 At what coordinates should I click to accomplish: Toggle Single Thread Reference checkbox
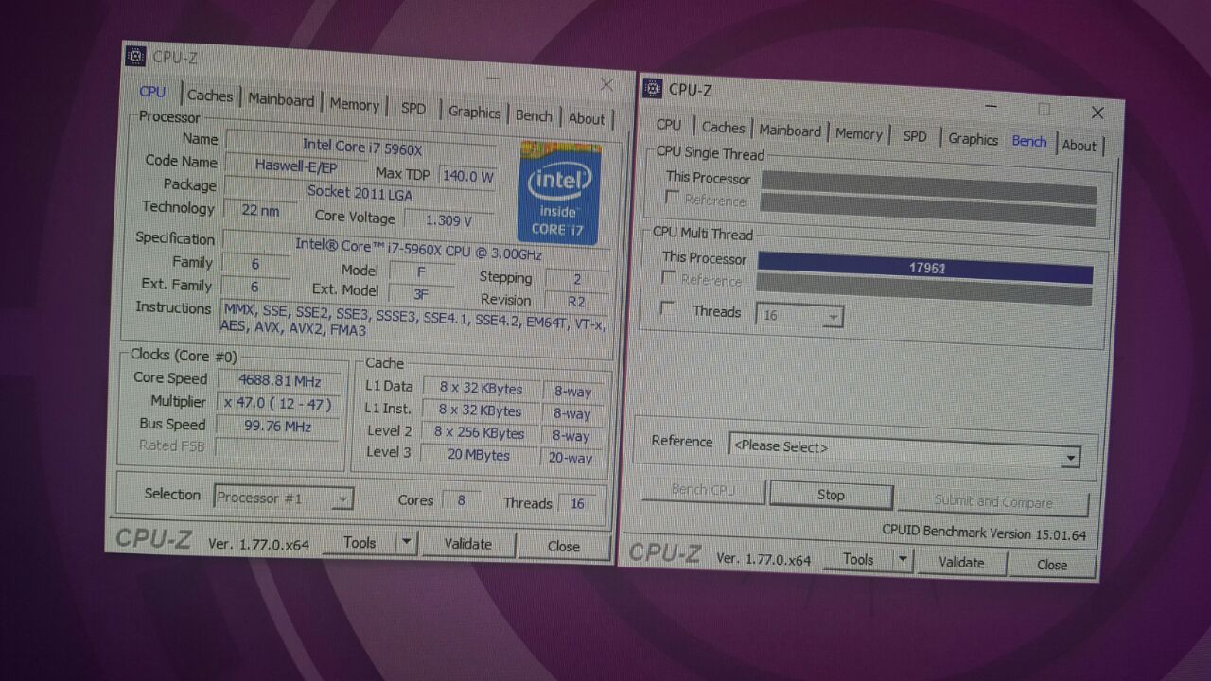[672, 198]
